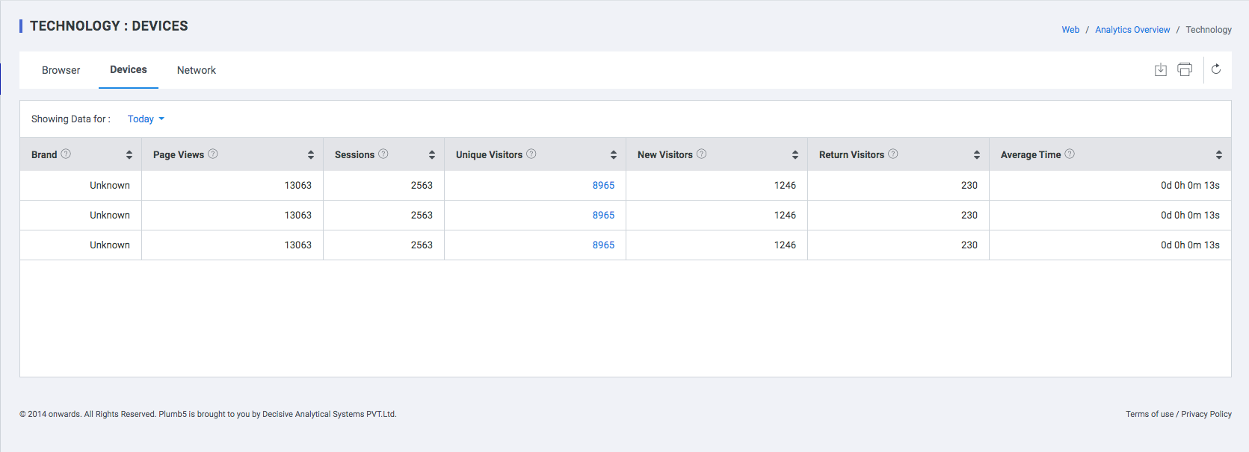Click 2563 sessions in second row
Viewport: 1249px width, 452px height.
pos(422,215)
